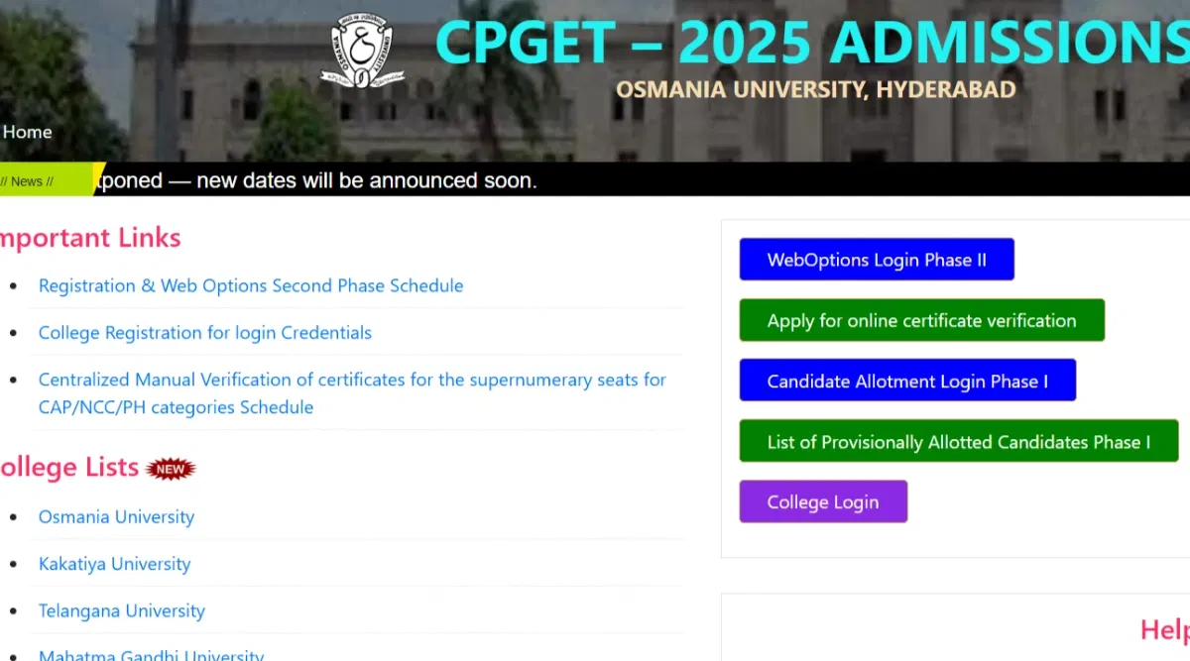Screen dimensions: 1190x661
Task: Click the Osmania University, Hyderabad subtitle
Action: (815, 90)
